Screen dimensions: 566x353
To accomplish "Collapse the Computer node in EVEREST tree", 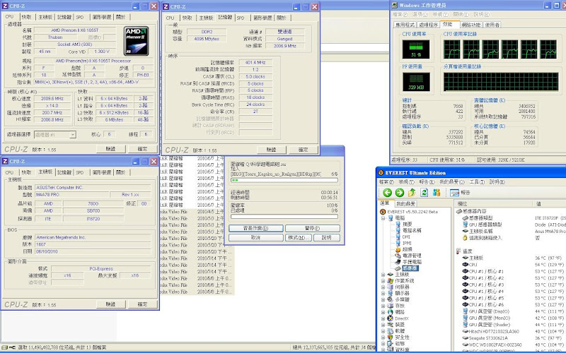I will (383, 218).
